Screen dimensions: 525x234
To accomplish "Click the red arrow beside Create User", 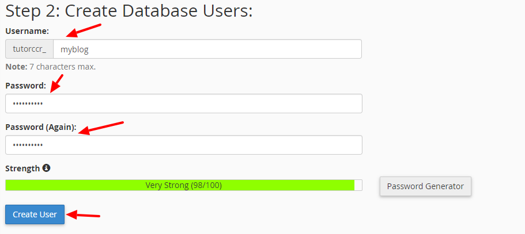I will point(83,214).
